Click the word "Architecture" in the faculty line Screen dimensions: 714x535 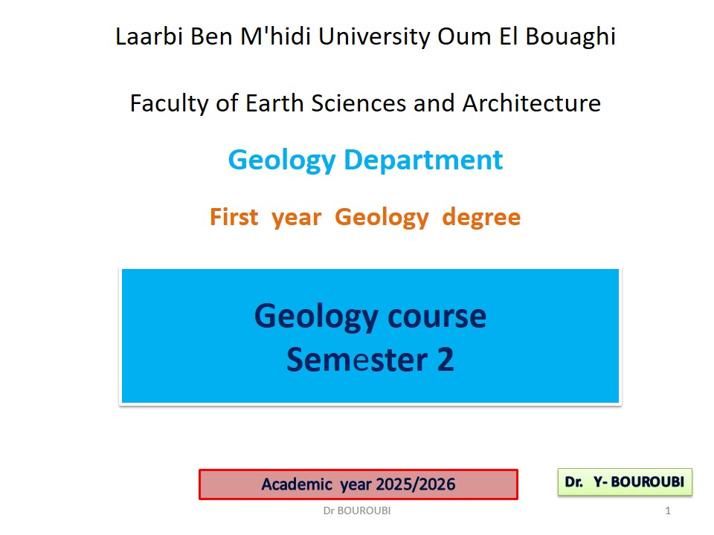[531, 103]
